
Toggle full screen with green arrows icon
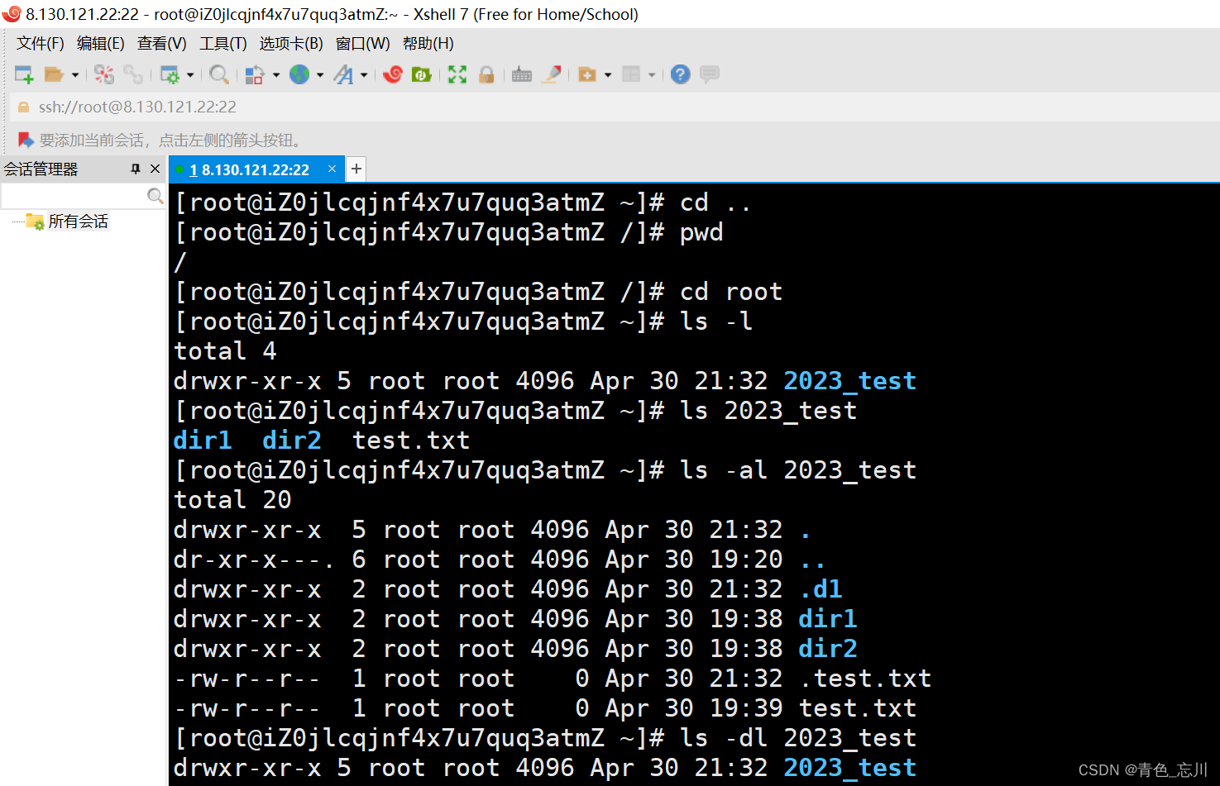(457, 74)
